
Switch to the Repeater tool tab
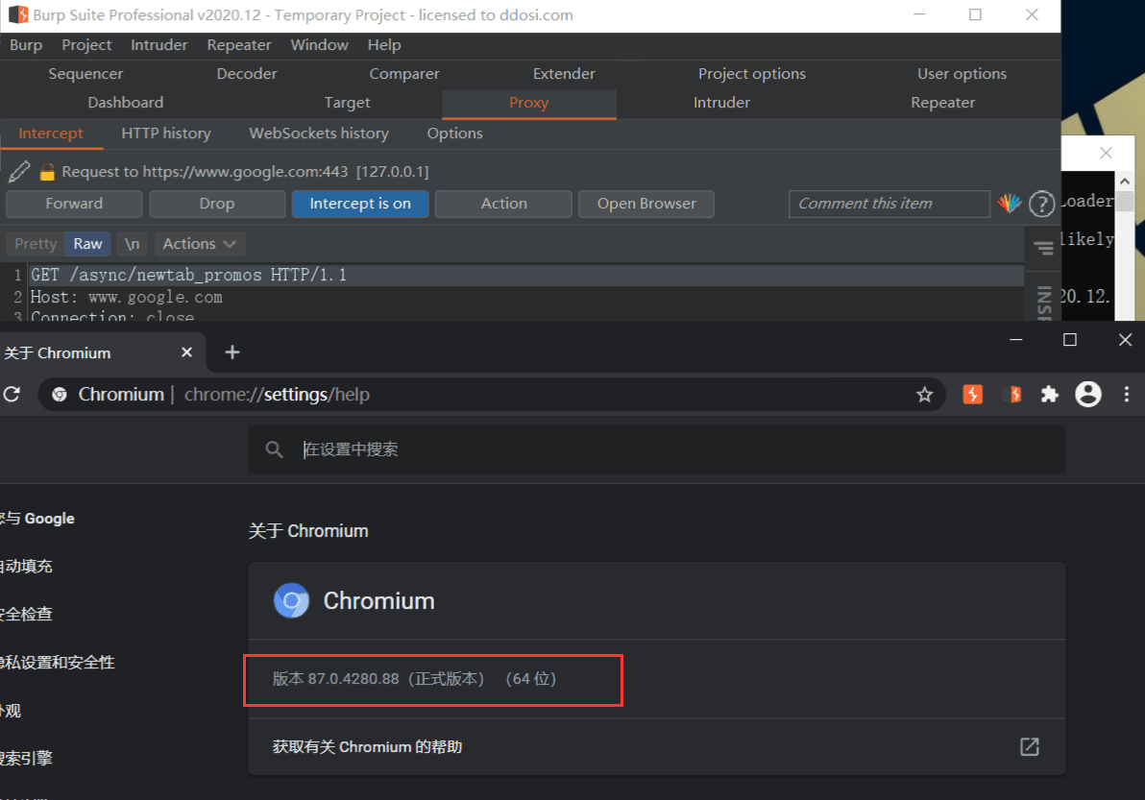click(942, 103)
